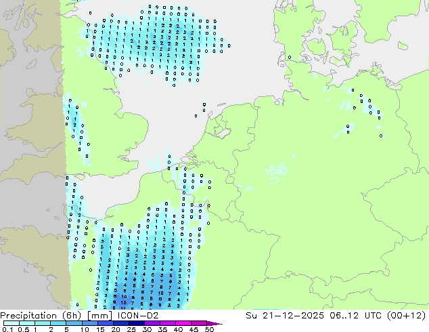Screen dimensions: 429x332
Task: Click the legend tick label '15'
Action: coord(100,329)
